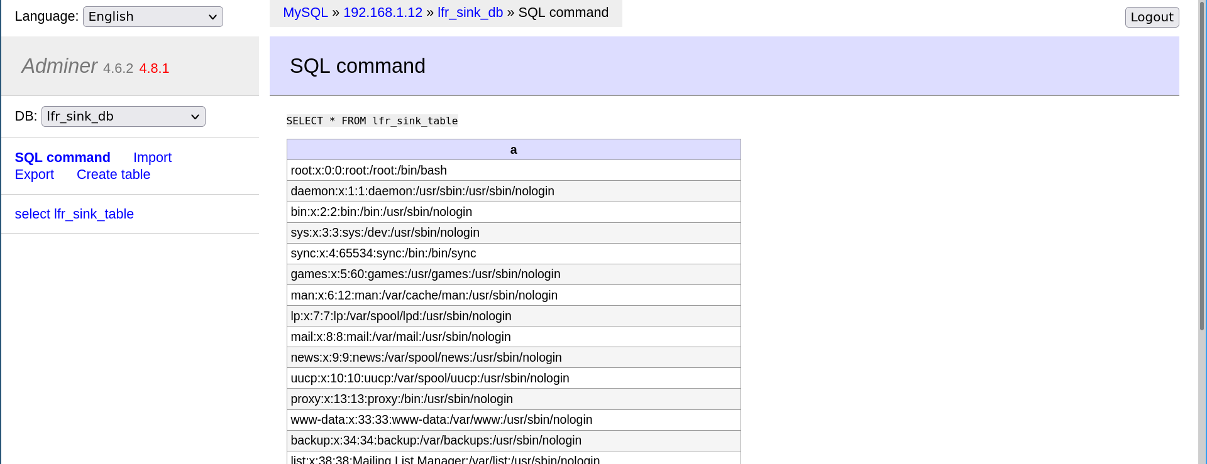Click the mail:x:8:8 row cell
Image resolution: width=1207 pixels, height=464 pixels.
(x=514, y=337)
